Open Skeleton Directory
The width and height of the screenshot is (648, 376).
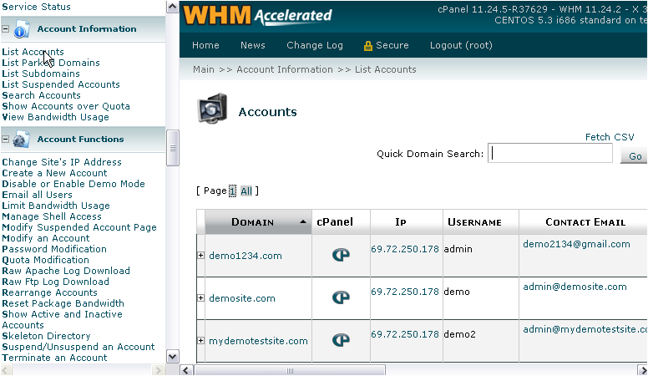click(46, 336)
